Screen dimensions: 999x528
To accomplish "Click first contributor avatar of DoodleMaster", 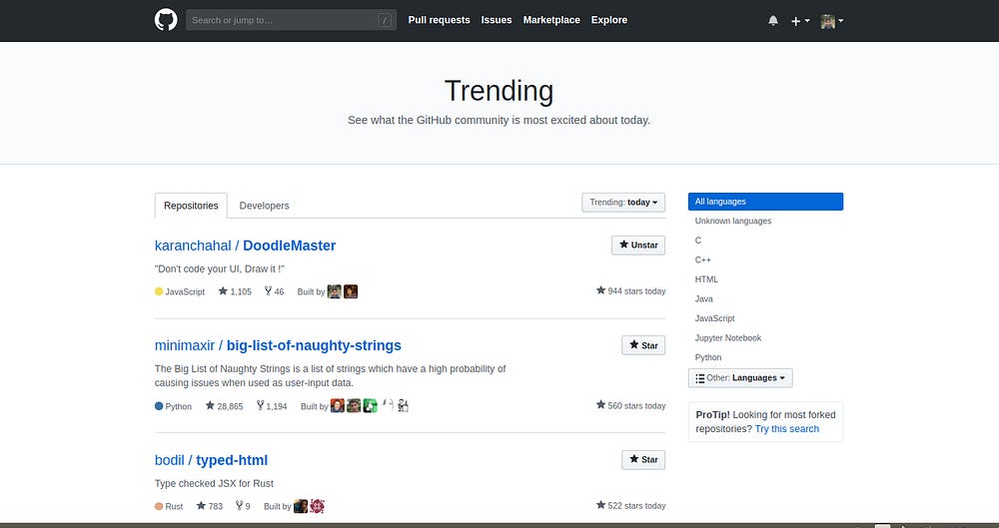I will coord(335,291).
